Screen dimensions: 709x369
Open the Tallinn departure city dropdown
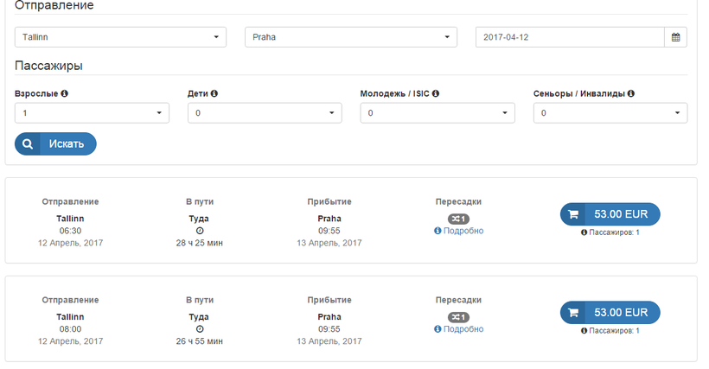(120, 37)
